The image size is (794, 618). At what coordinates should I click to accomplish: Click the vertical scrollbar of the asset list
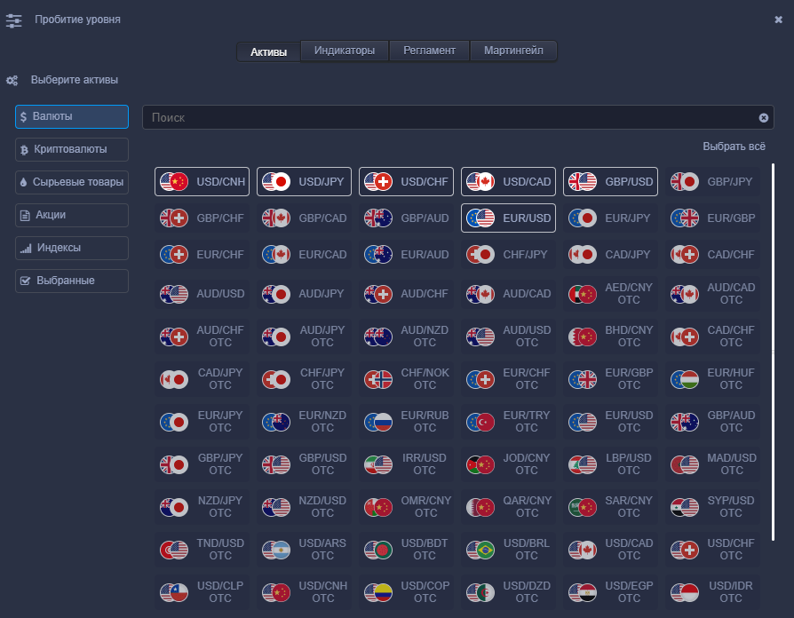tap(773, 352)
